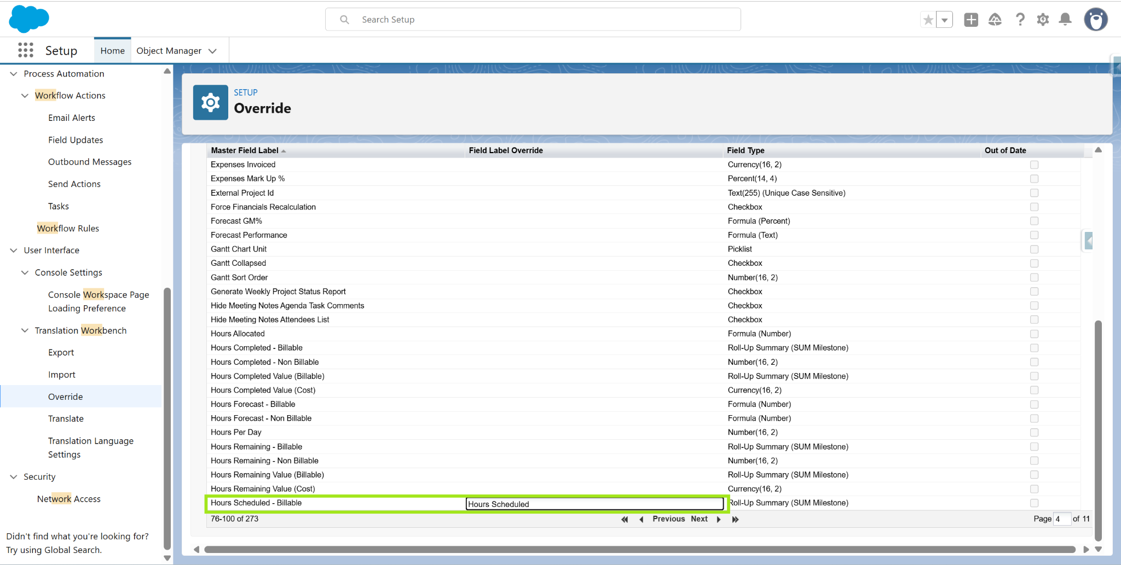
Task: Go to the first page of results
Action: click(625, 519)
